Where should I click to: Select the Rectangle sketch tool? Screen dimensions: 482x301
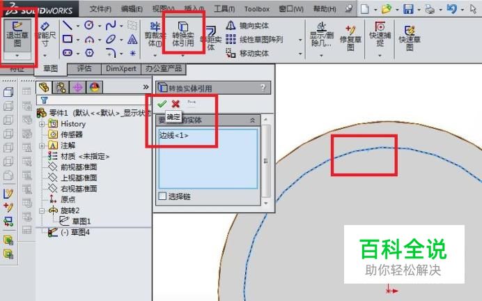click(x=68, y=39)
